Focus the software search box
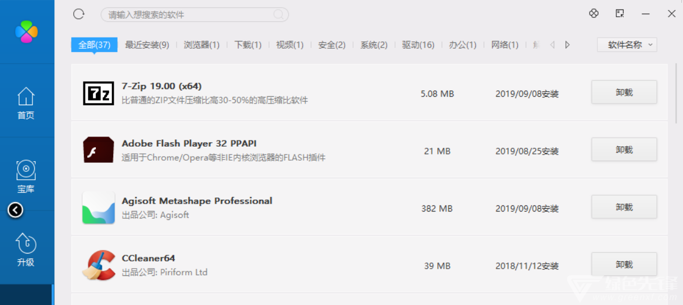 [x=194, y=15]
